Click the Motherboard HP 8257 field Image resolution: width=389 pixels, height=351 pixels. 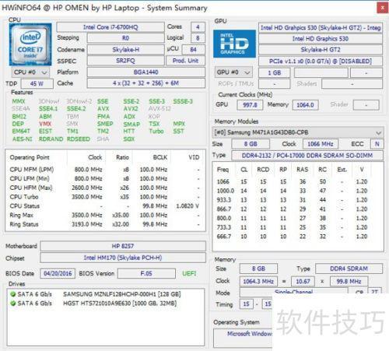click(123, 246)
